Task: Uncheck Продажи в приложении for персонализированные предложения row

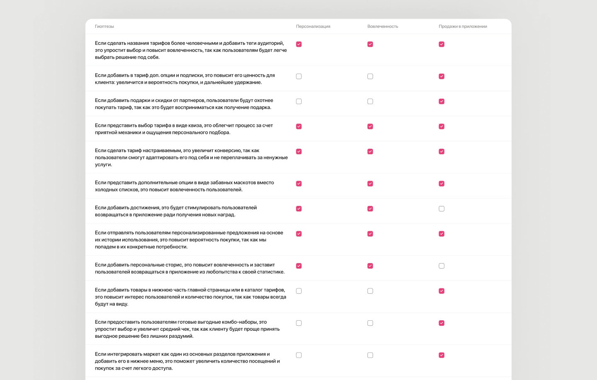Action: (442, 234)
